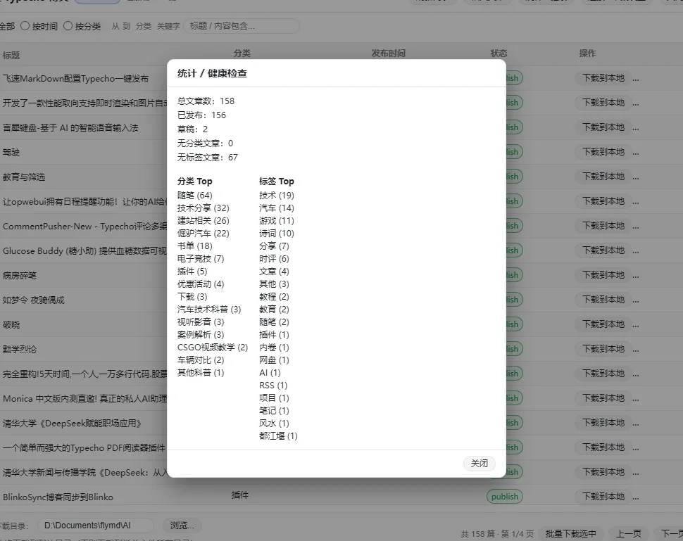Open more options (...) for 教育与筛选 row
The image size is (683, 541).
click(x=636, y=177)
